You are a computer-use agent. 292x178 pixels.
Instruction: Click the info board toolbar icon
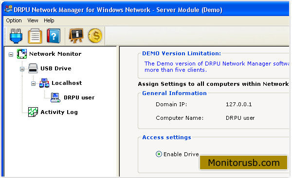point(76,35)
